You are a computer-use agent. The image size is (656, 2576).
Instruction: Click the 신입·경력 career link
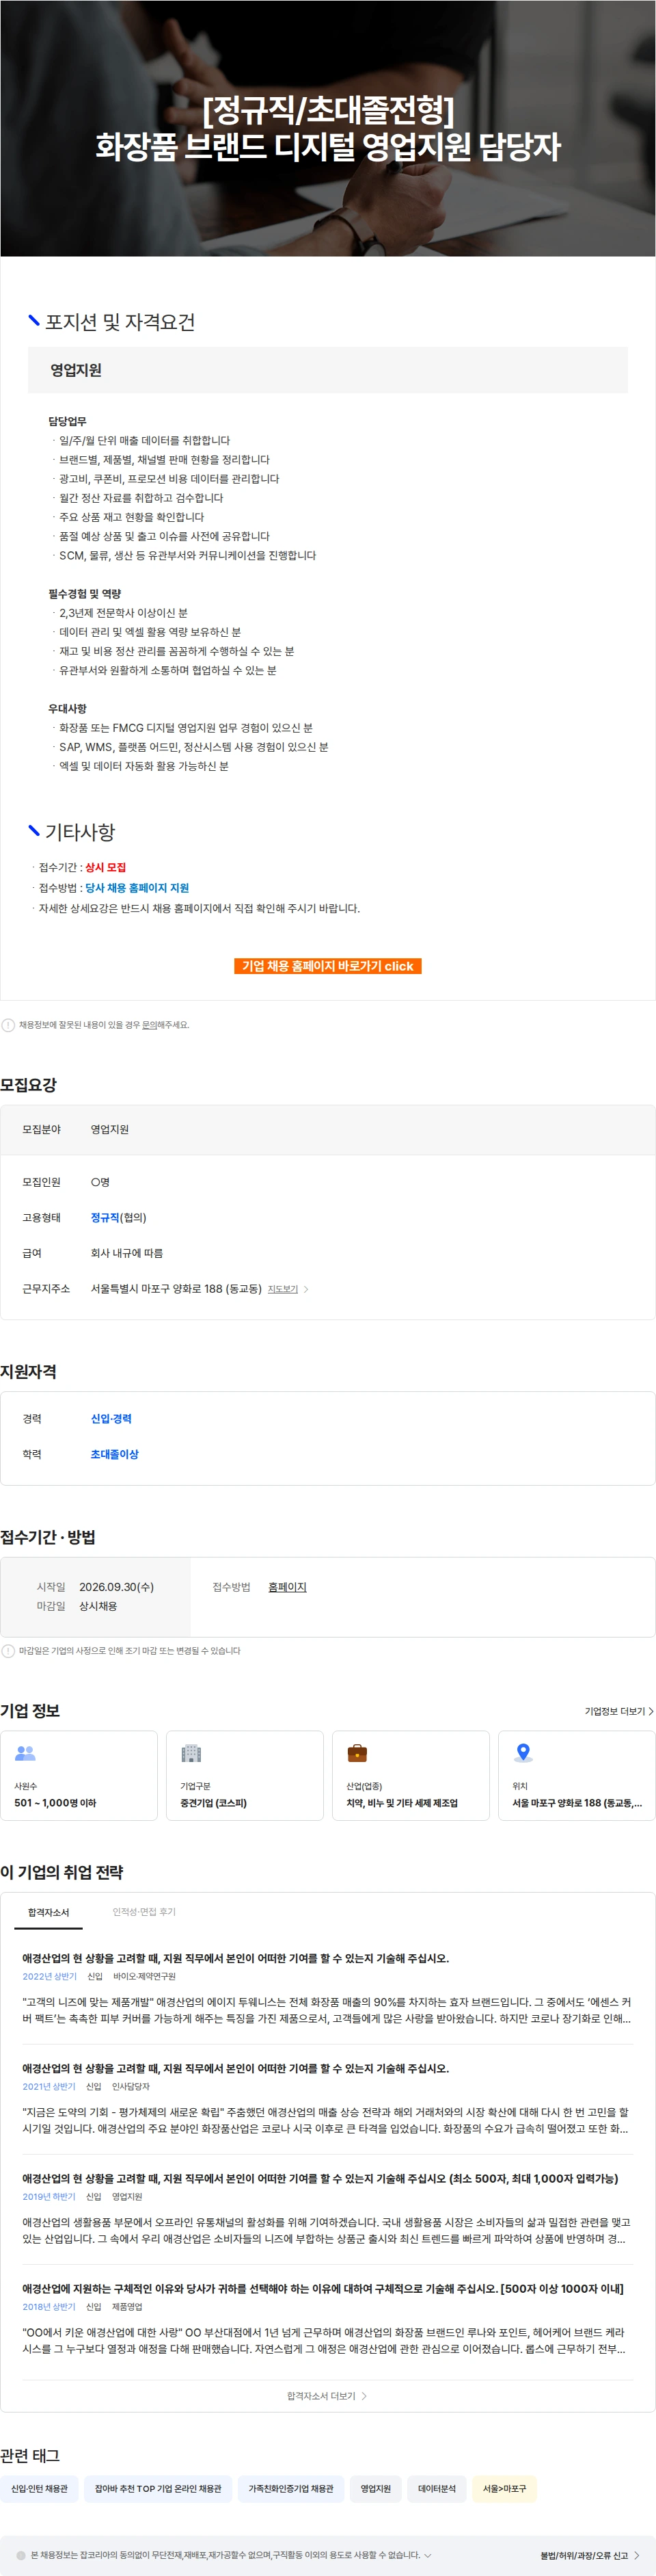111,1419
